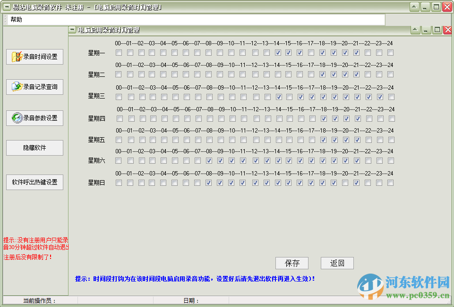Open the 帮助 menu
Viewport: 454px width, 307px height.
[16, 19]
